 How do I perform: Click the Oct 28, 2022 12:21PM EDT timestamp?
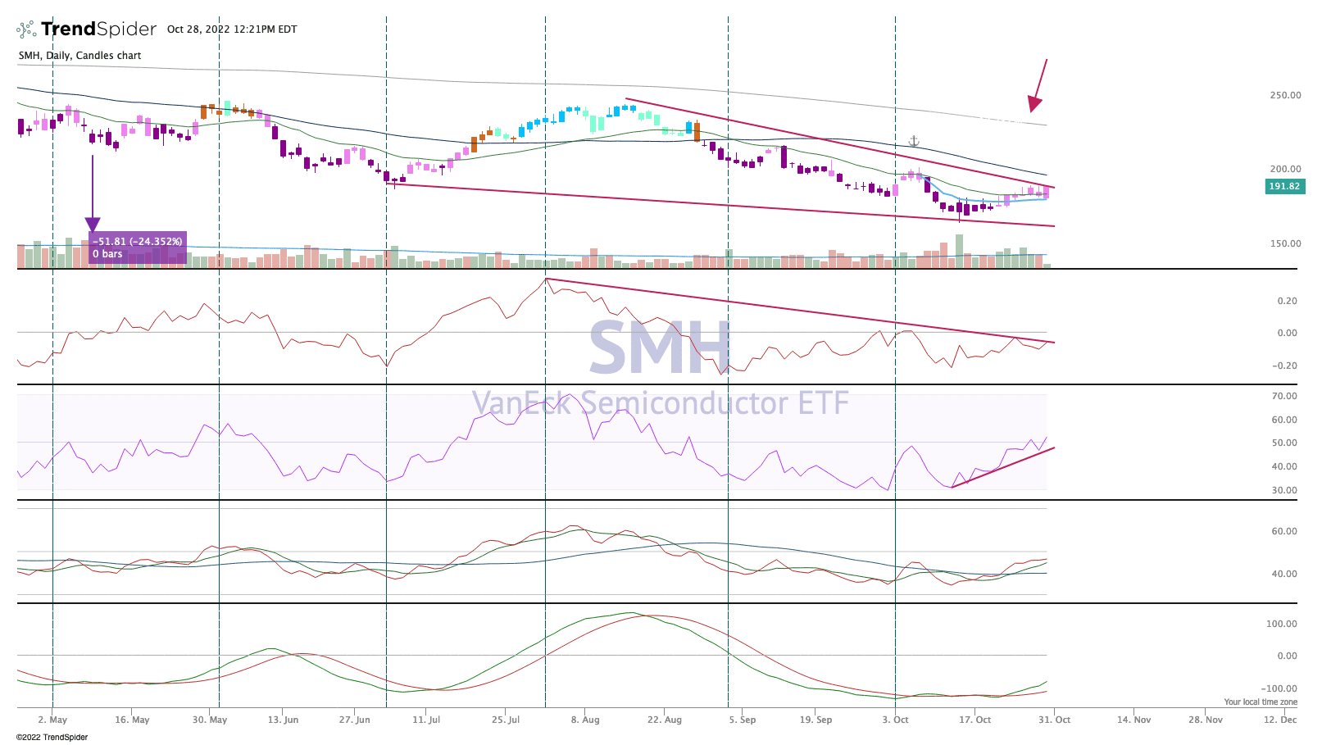232,30
